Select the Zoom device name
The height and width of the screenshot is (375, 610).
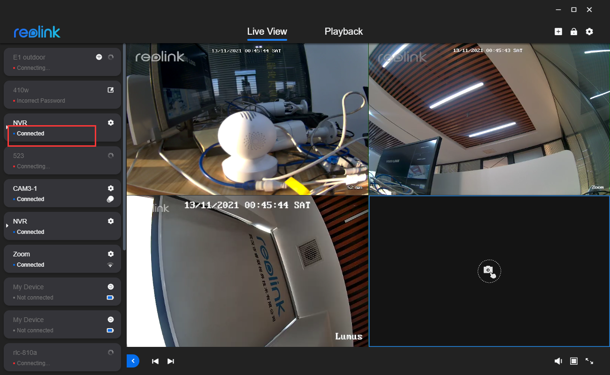22,254
